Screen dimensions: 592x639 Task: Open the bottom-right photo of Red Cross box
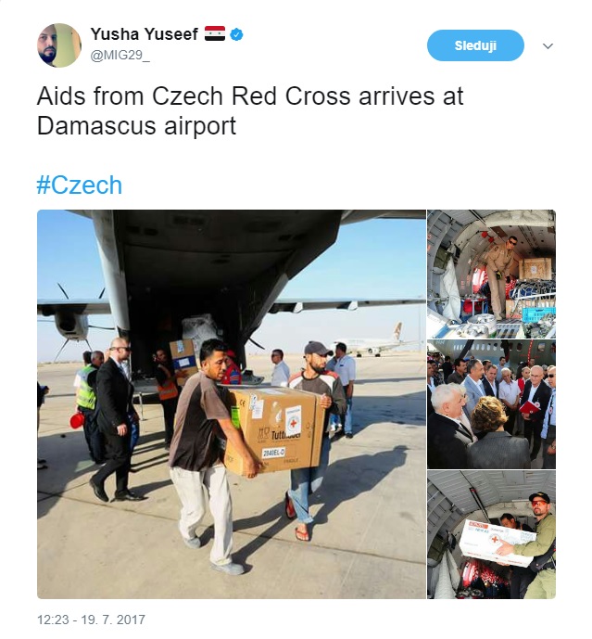tap(491, 535)
